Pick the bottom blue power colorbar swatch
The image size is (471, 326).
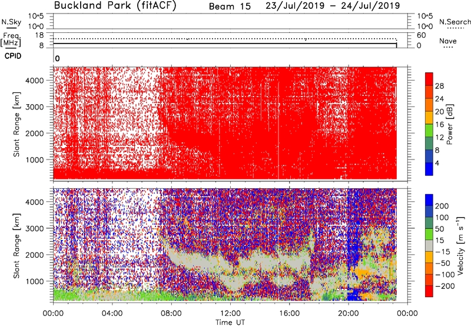429,169
